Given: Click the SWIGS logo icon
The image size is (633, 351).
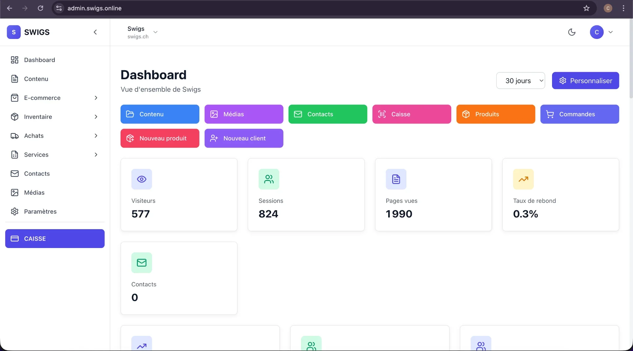Looking at the screenshot, I should tap(14, 32).
